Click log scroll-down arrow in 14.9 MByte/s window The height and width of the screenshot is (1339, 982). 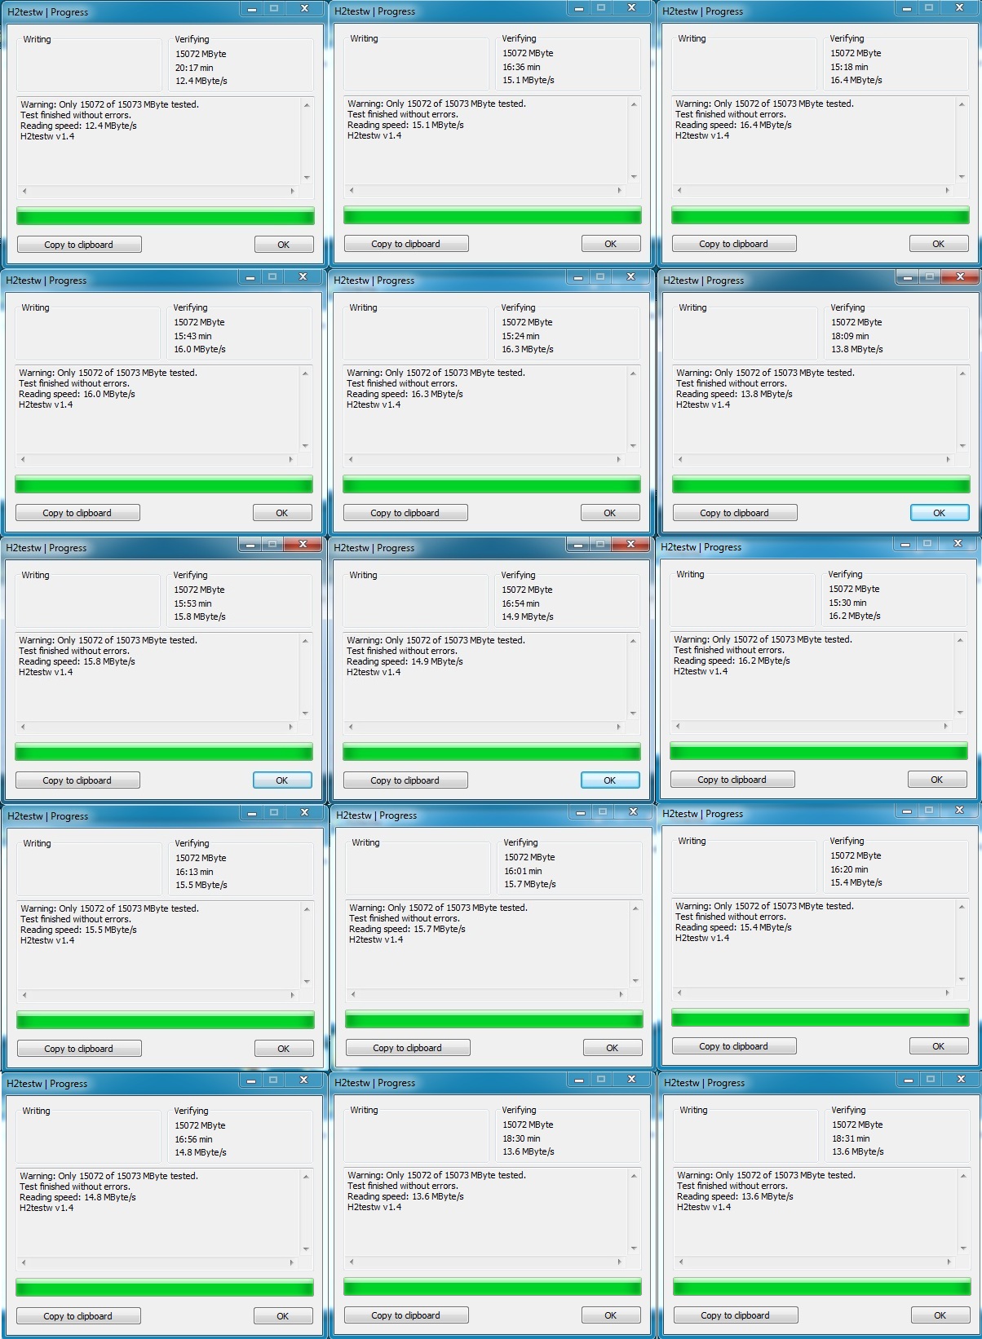(x=633, y=713)
